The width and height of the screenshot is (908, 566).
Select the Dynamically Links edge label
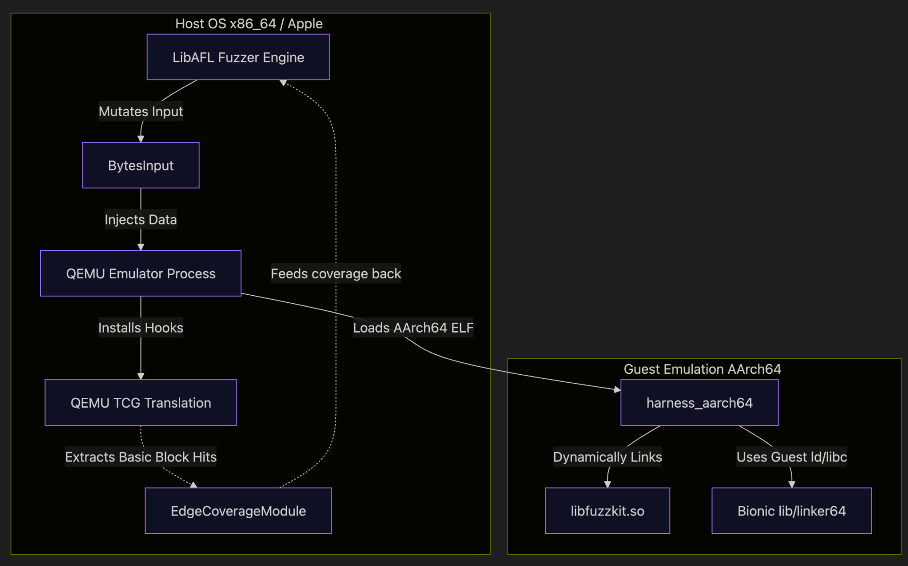pyautogui.click(x=607, y=457)
